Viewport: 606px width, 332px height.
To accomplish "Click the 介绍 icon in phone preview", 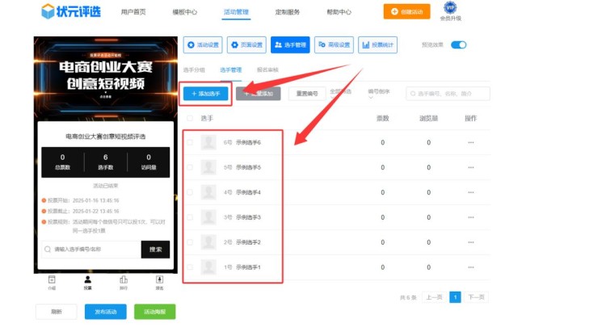I will pos(52,281).
